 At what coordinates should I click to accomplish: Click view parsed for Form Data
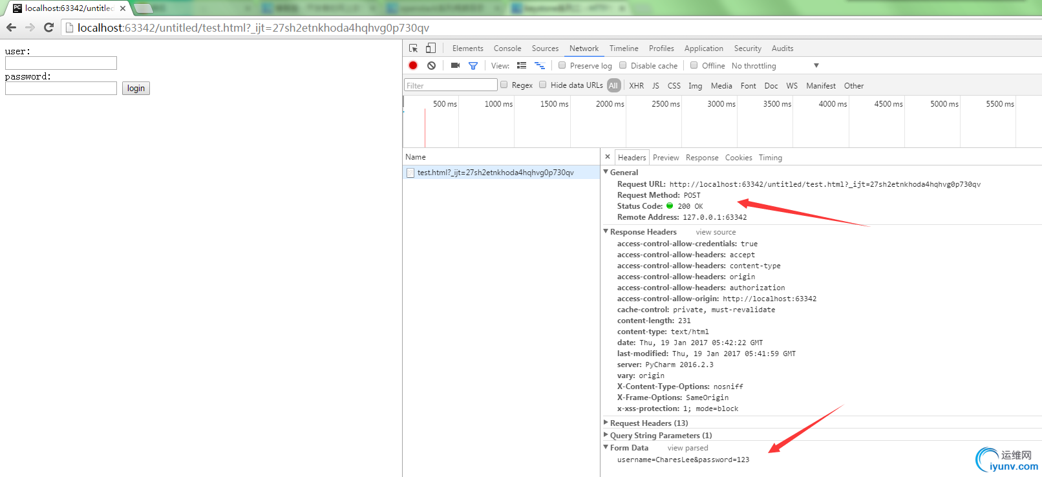coord(688,448)
